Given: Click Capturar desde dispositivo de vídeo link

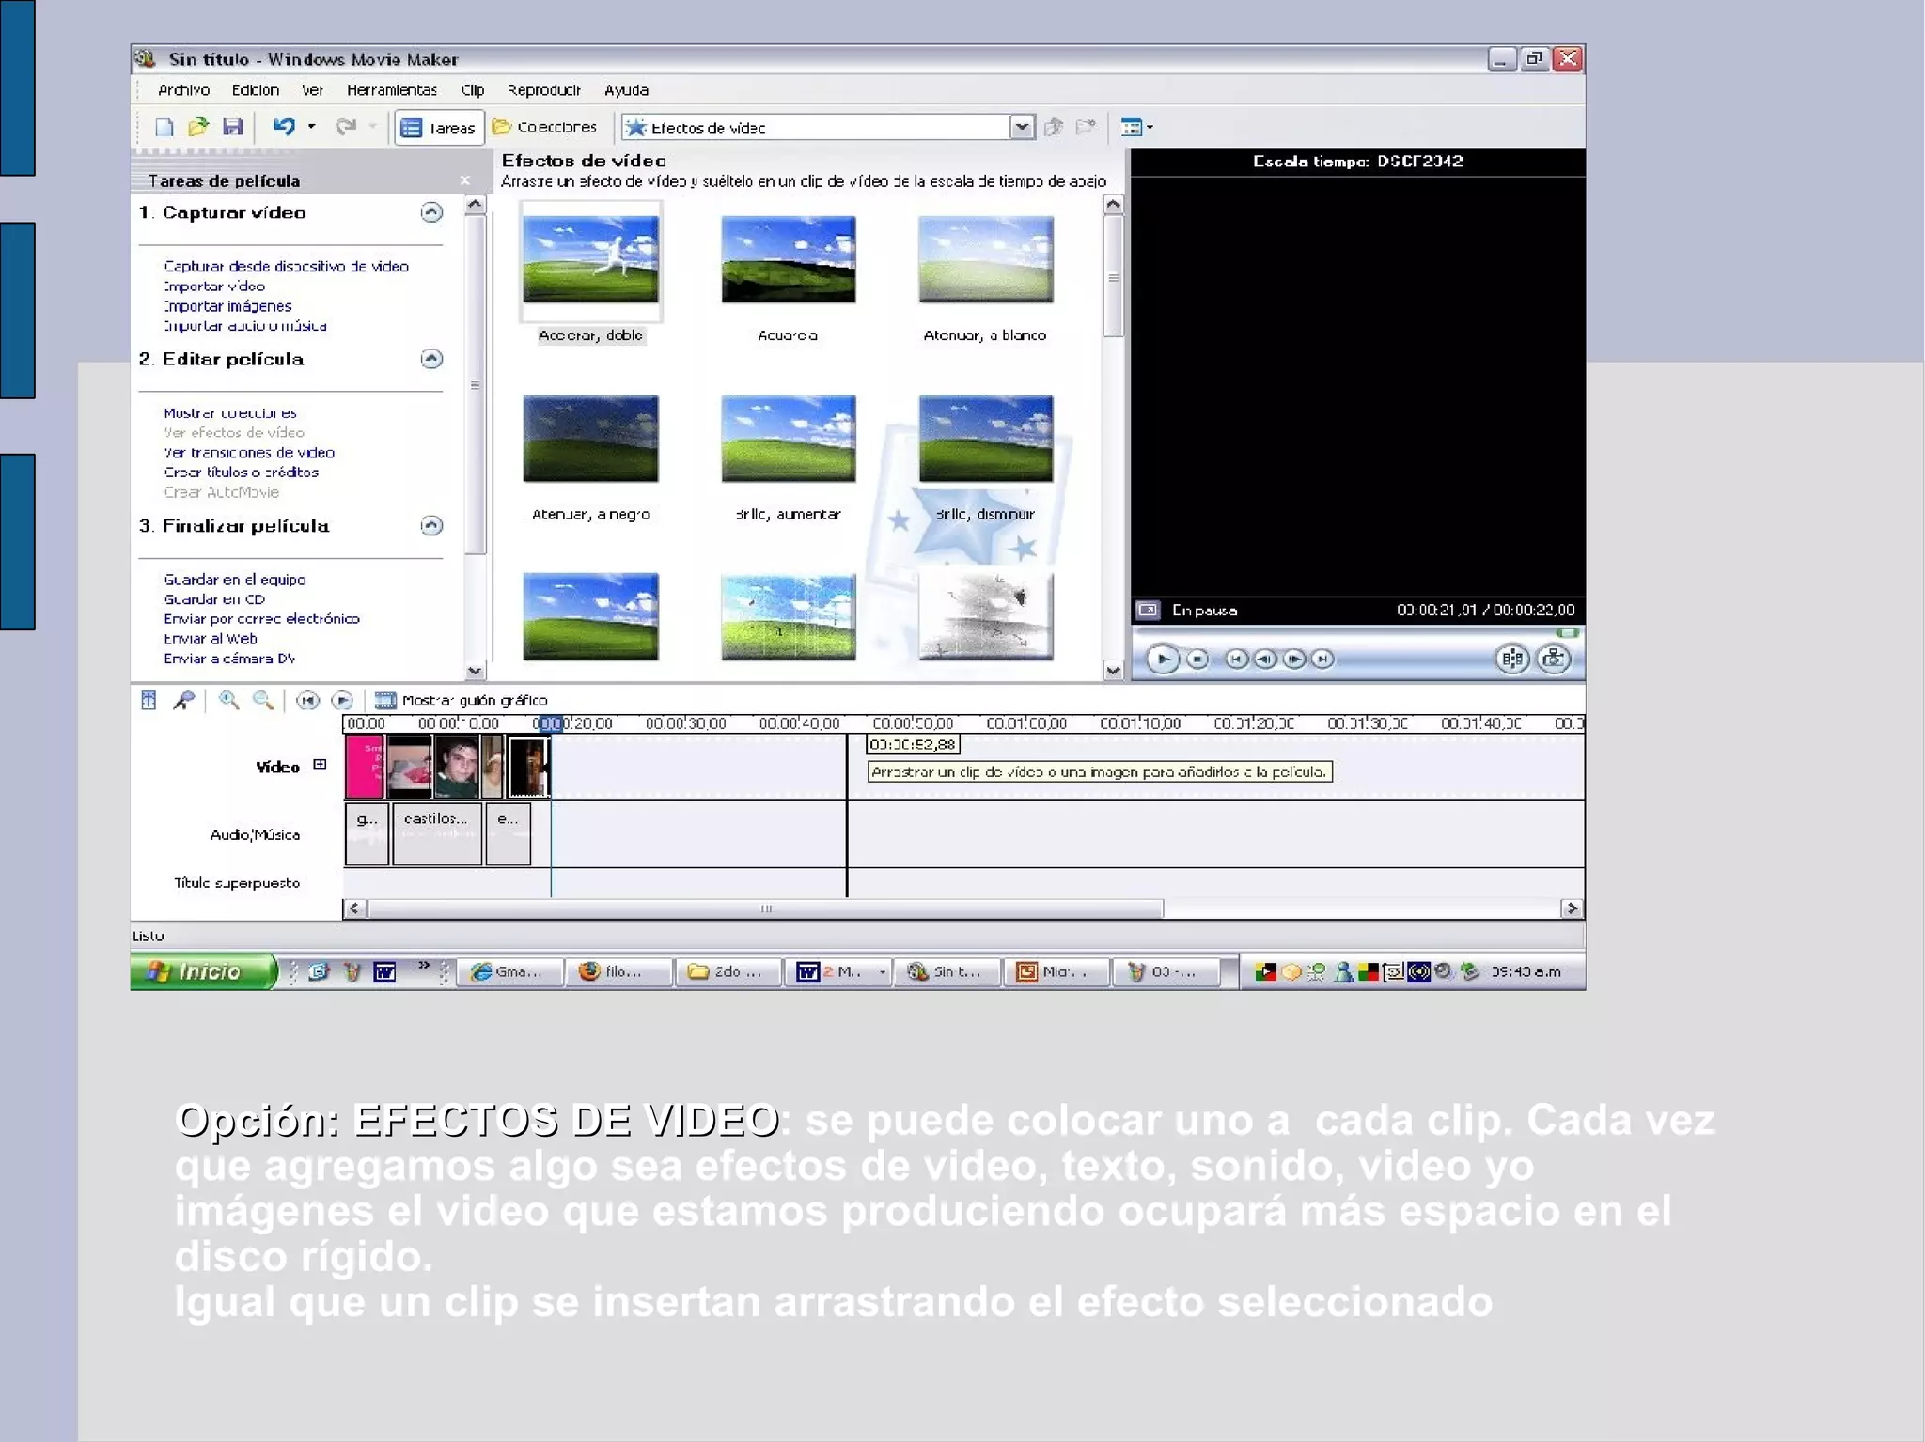Looking at the screenshot, I should (x=287, y=267).
